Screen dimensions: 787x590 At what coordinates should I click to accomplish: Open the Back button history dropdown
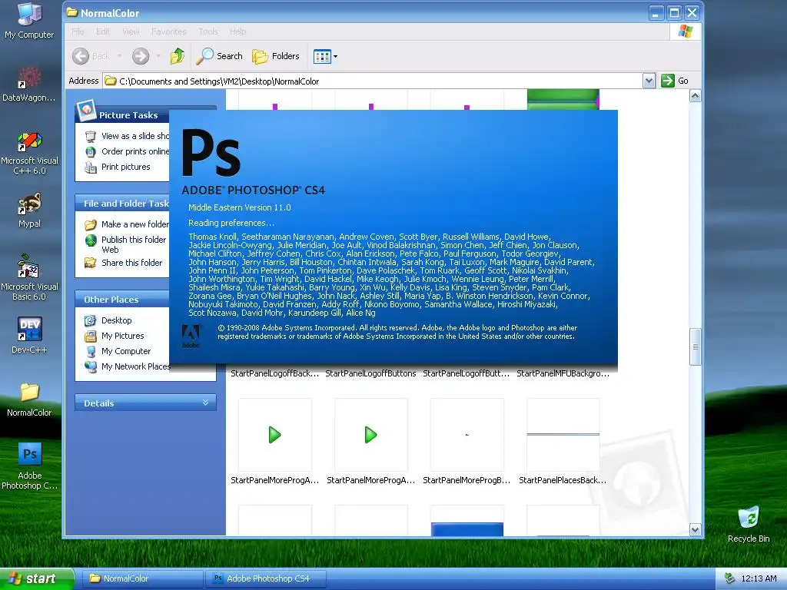click(x=119, y=56)
